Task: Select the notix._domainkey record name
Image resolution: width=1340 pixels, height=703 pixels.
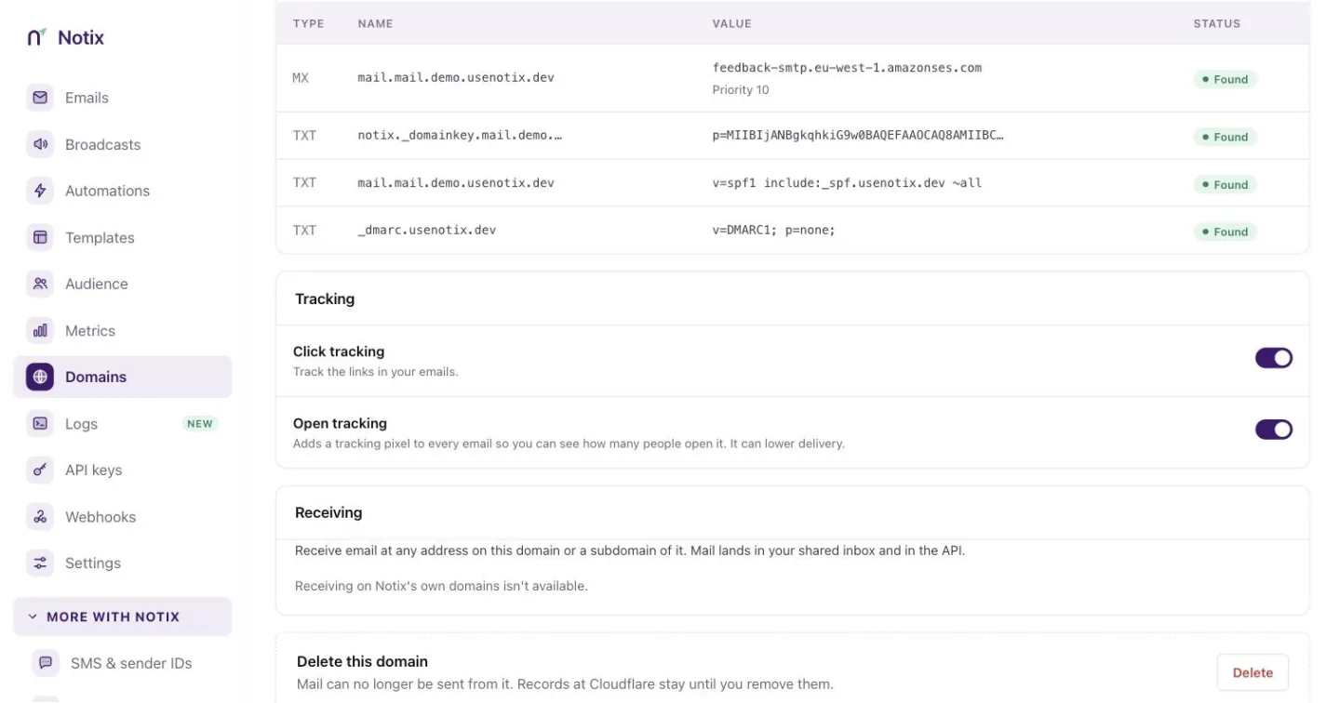Action: [x=460, y=136]
